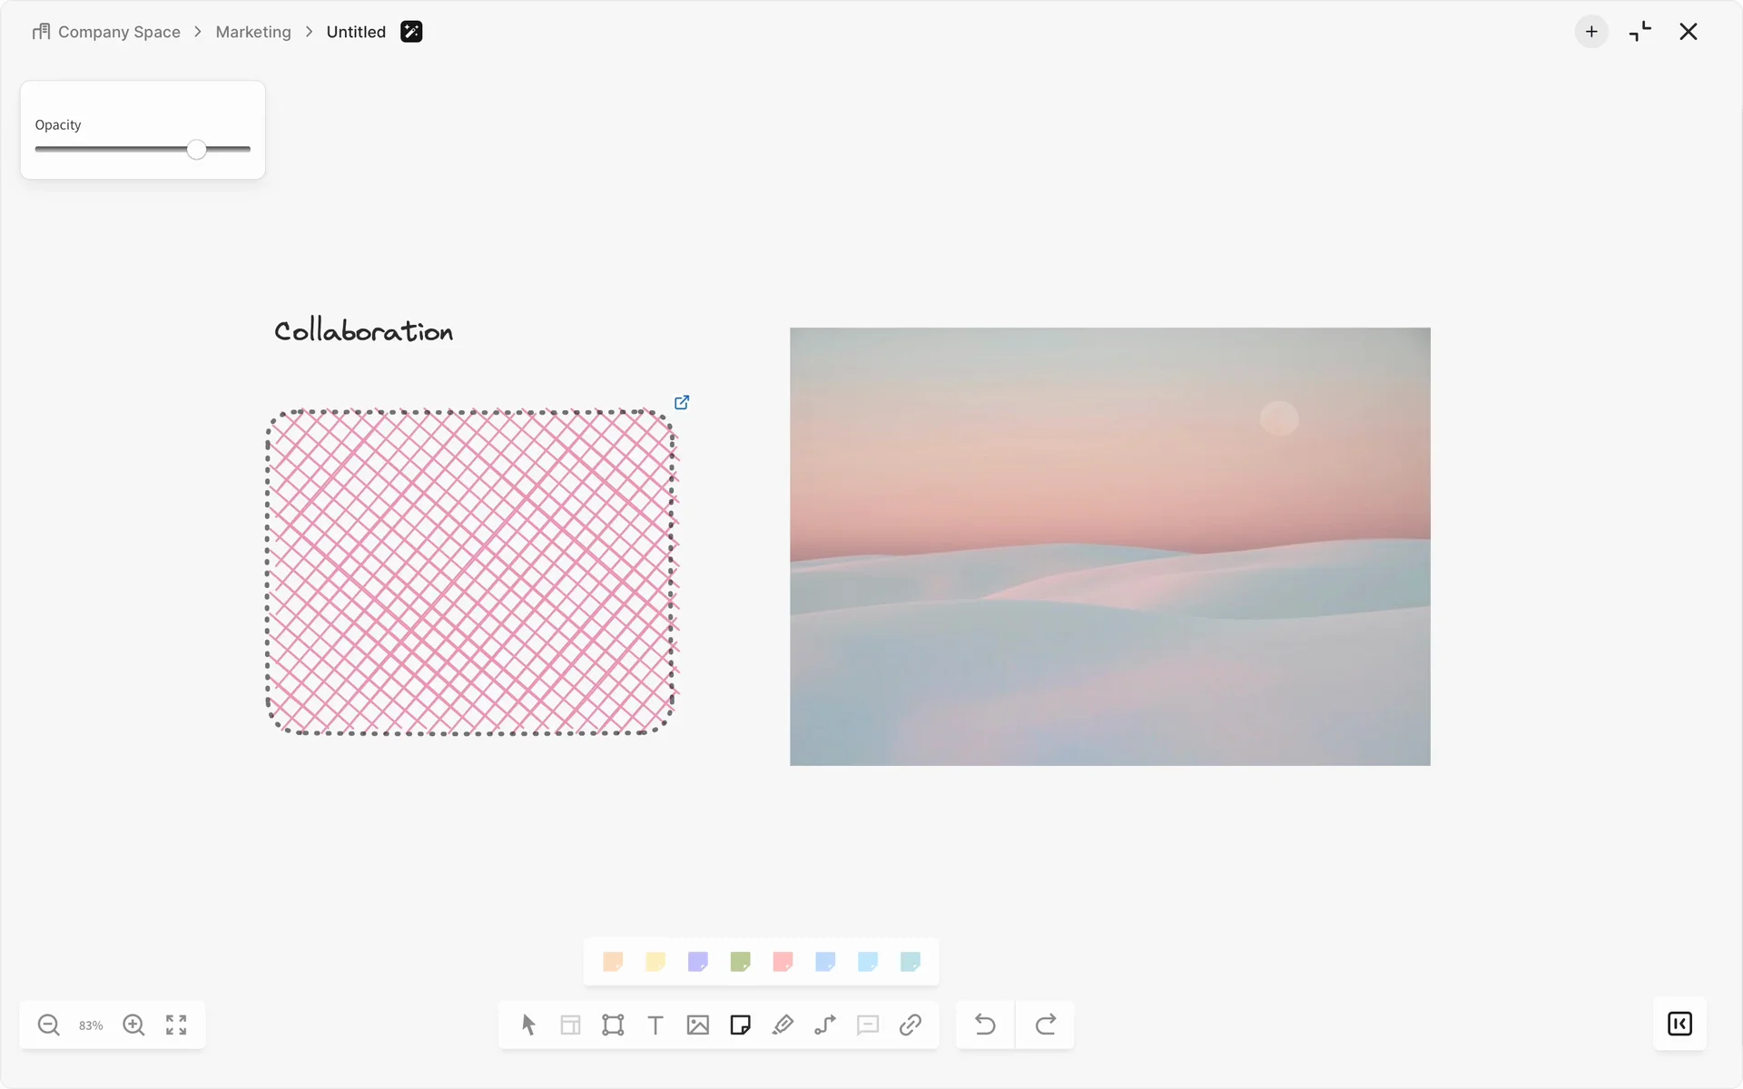Open Company Space breadcrumb
The width and height of the screenshot is (1743, 1089).
tap(118, 32)
